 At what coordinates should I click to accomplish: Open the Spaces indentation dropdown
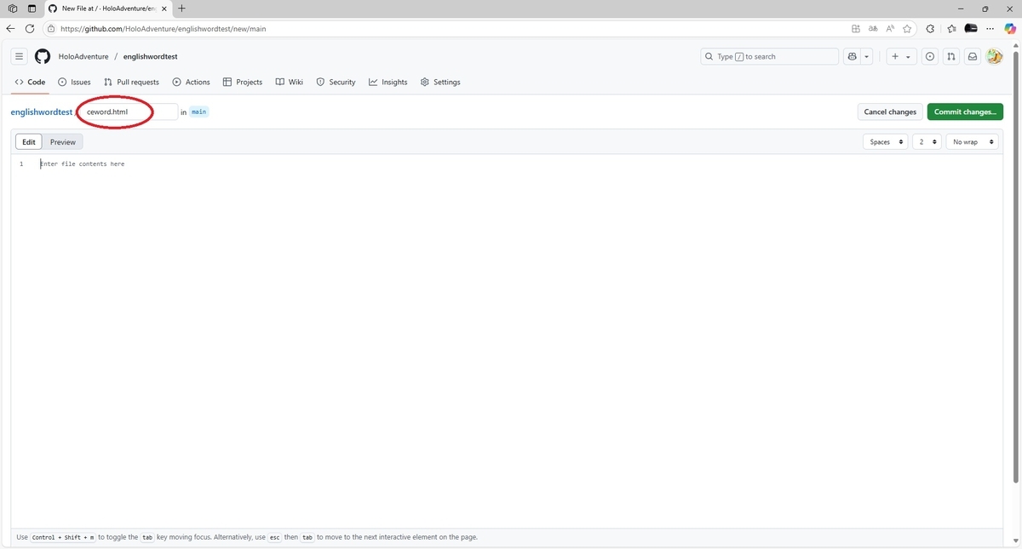pyautogui.click(x=884, y=141)
